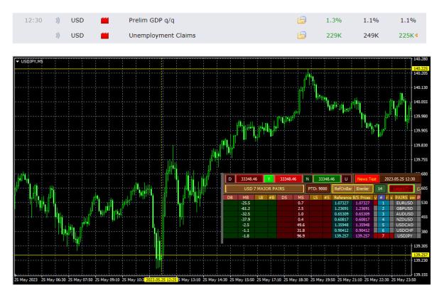444x298 pixels.
Task: Click the LS column header
Action: 315,197
